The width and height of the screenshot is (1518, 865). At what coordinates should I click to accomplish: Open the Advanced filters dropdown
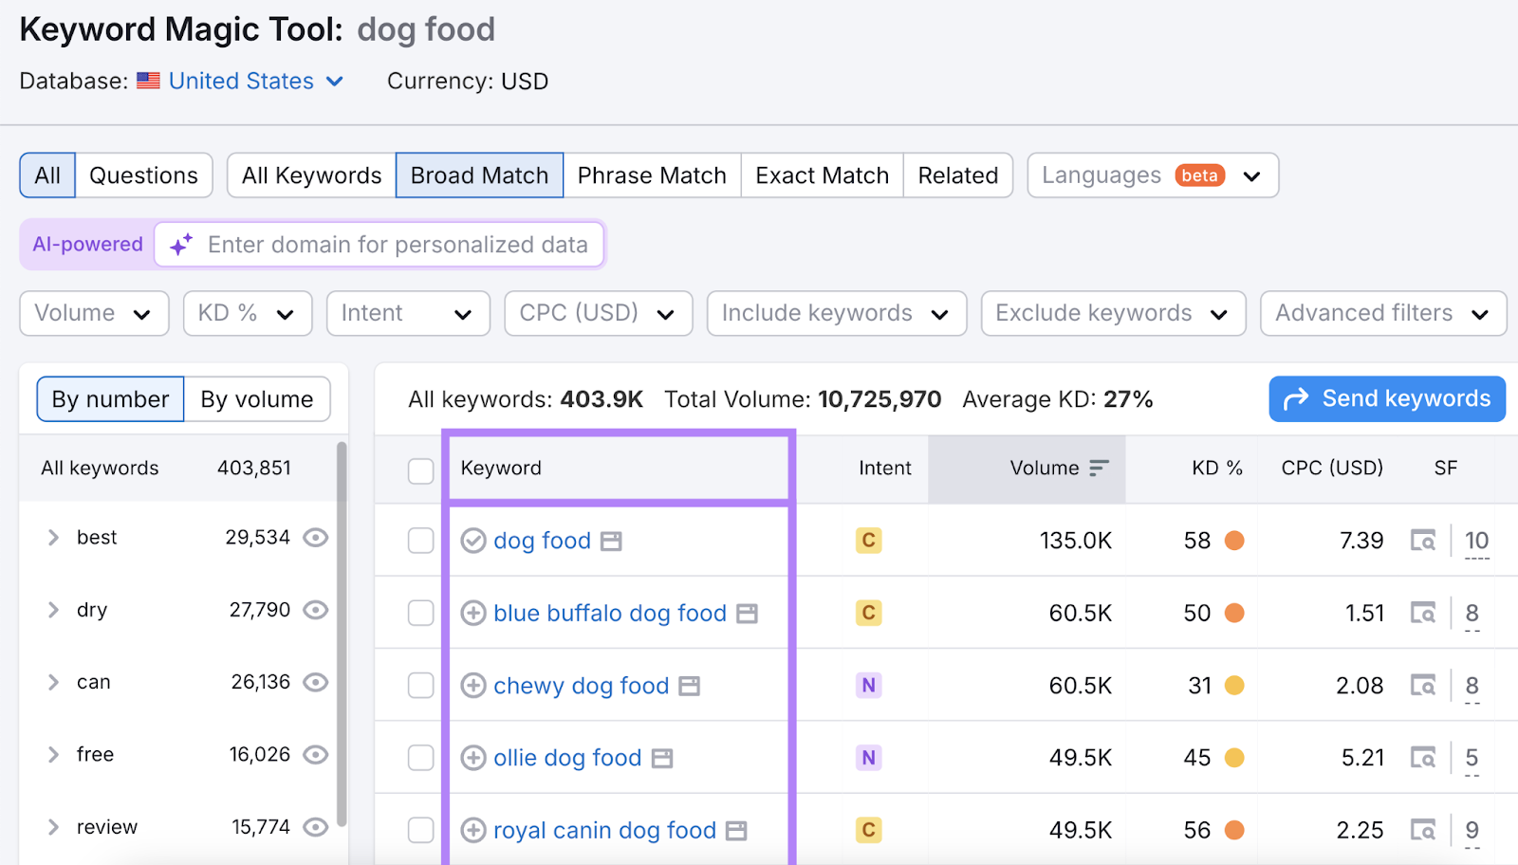[1382, 313]
